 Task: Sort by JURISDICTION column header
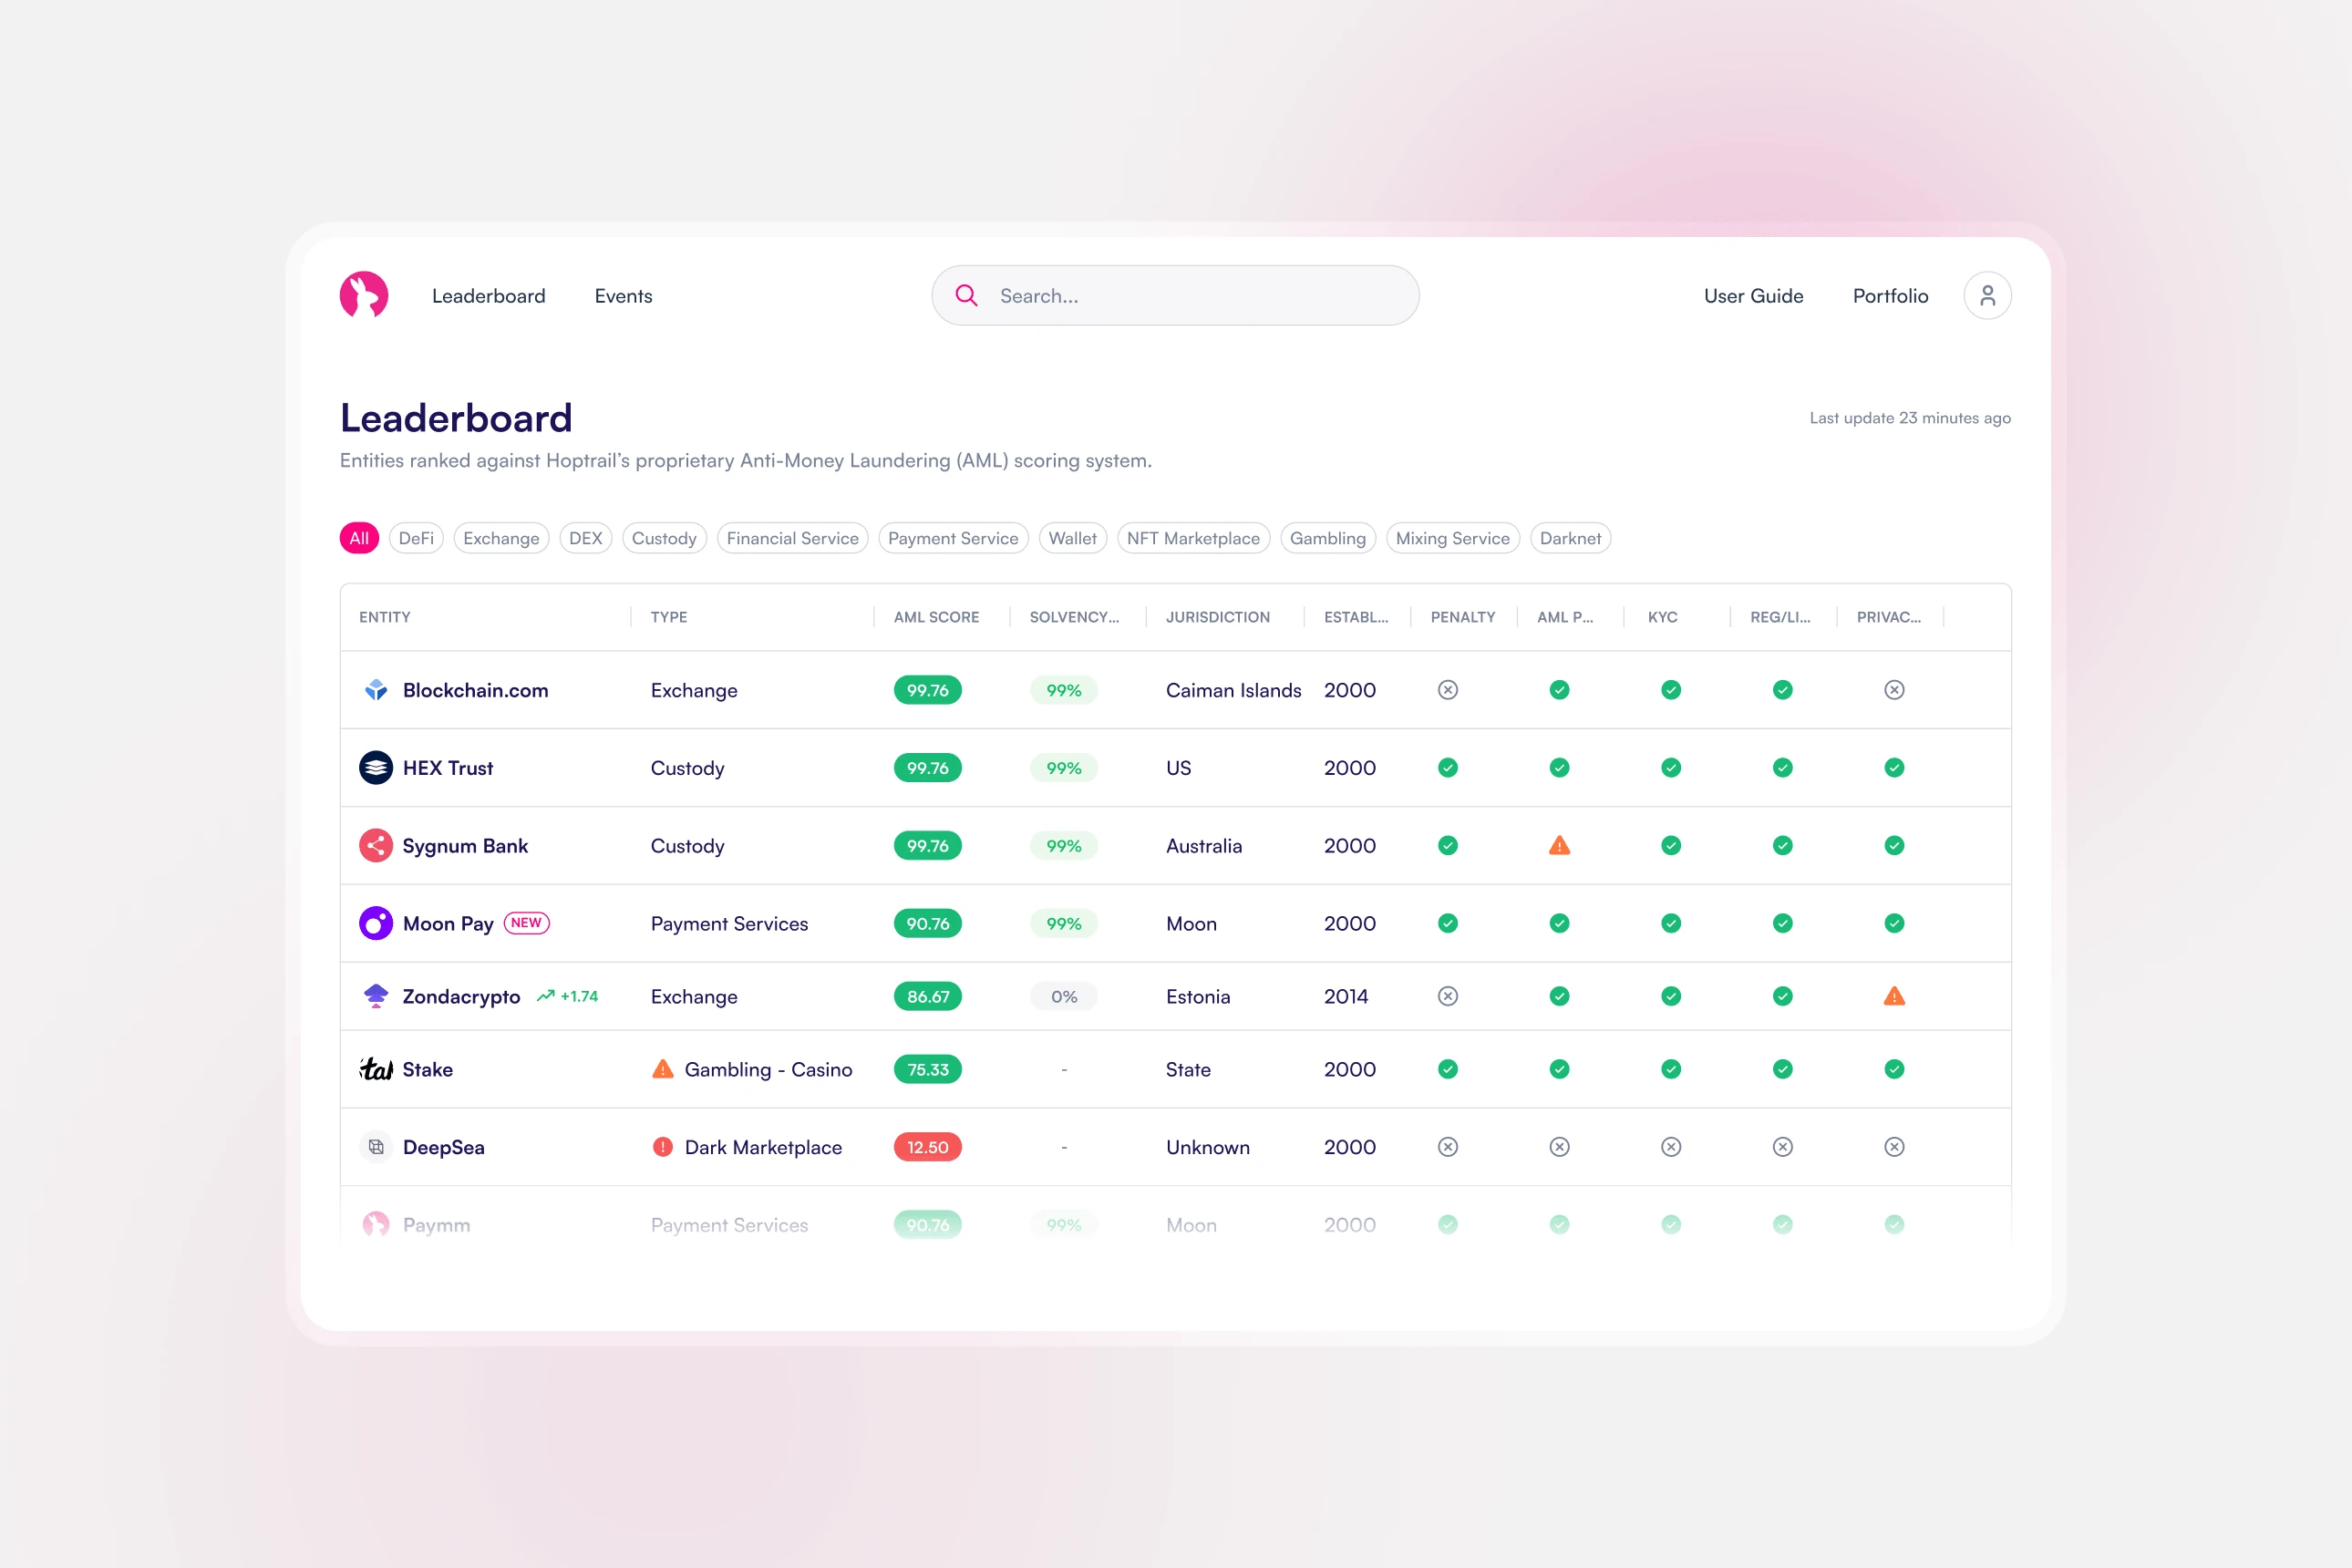point(1217,617)
